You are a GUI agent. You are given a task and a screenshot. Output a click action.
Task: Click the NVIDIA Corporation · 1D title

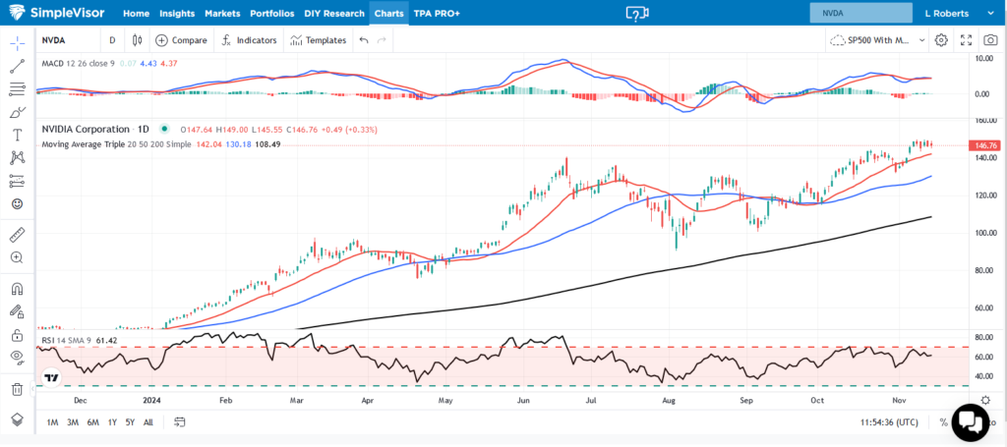pos(95,129)
